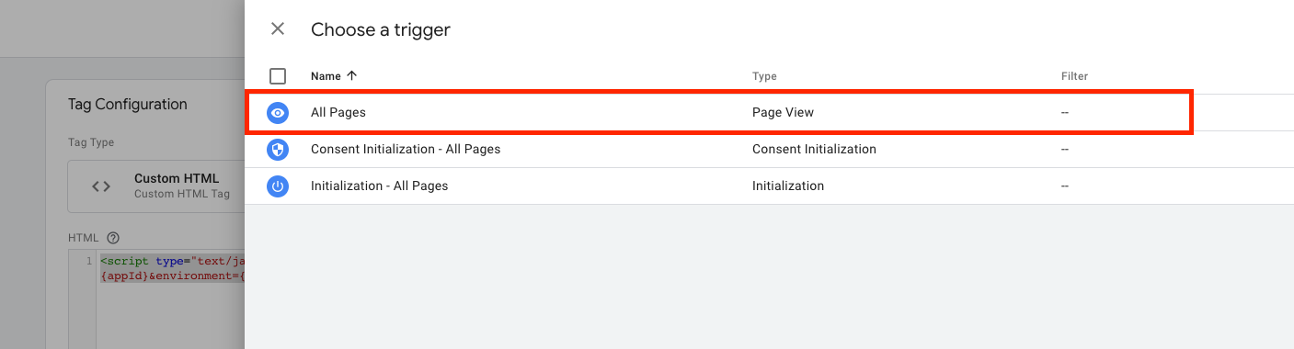This screenshot has height=349, width=1294.
Task: Click the Type column header
Action: click(764, 76)
